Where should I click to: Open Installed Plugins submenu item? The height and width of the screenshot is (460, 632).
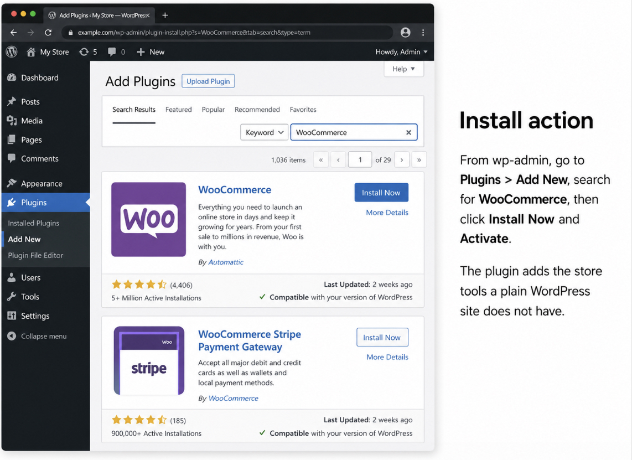pos(33,223)
